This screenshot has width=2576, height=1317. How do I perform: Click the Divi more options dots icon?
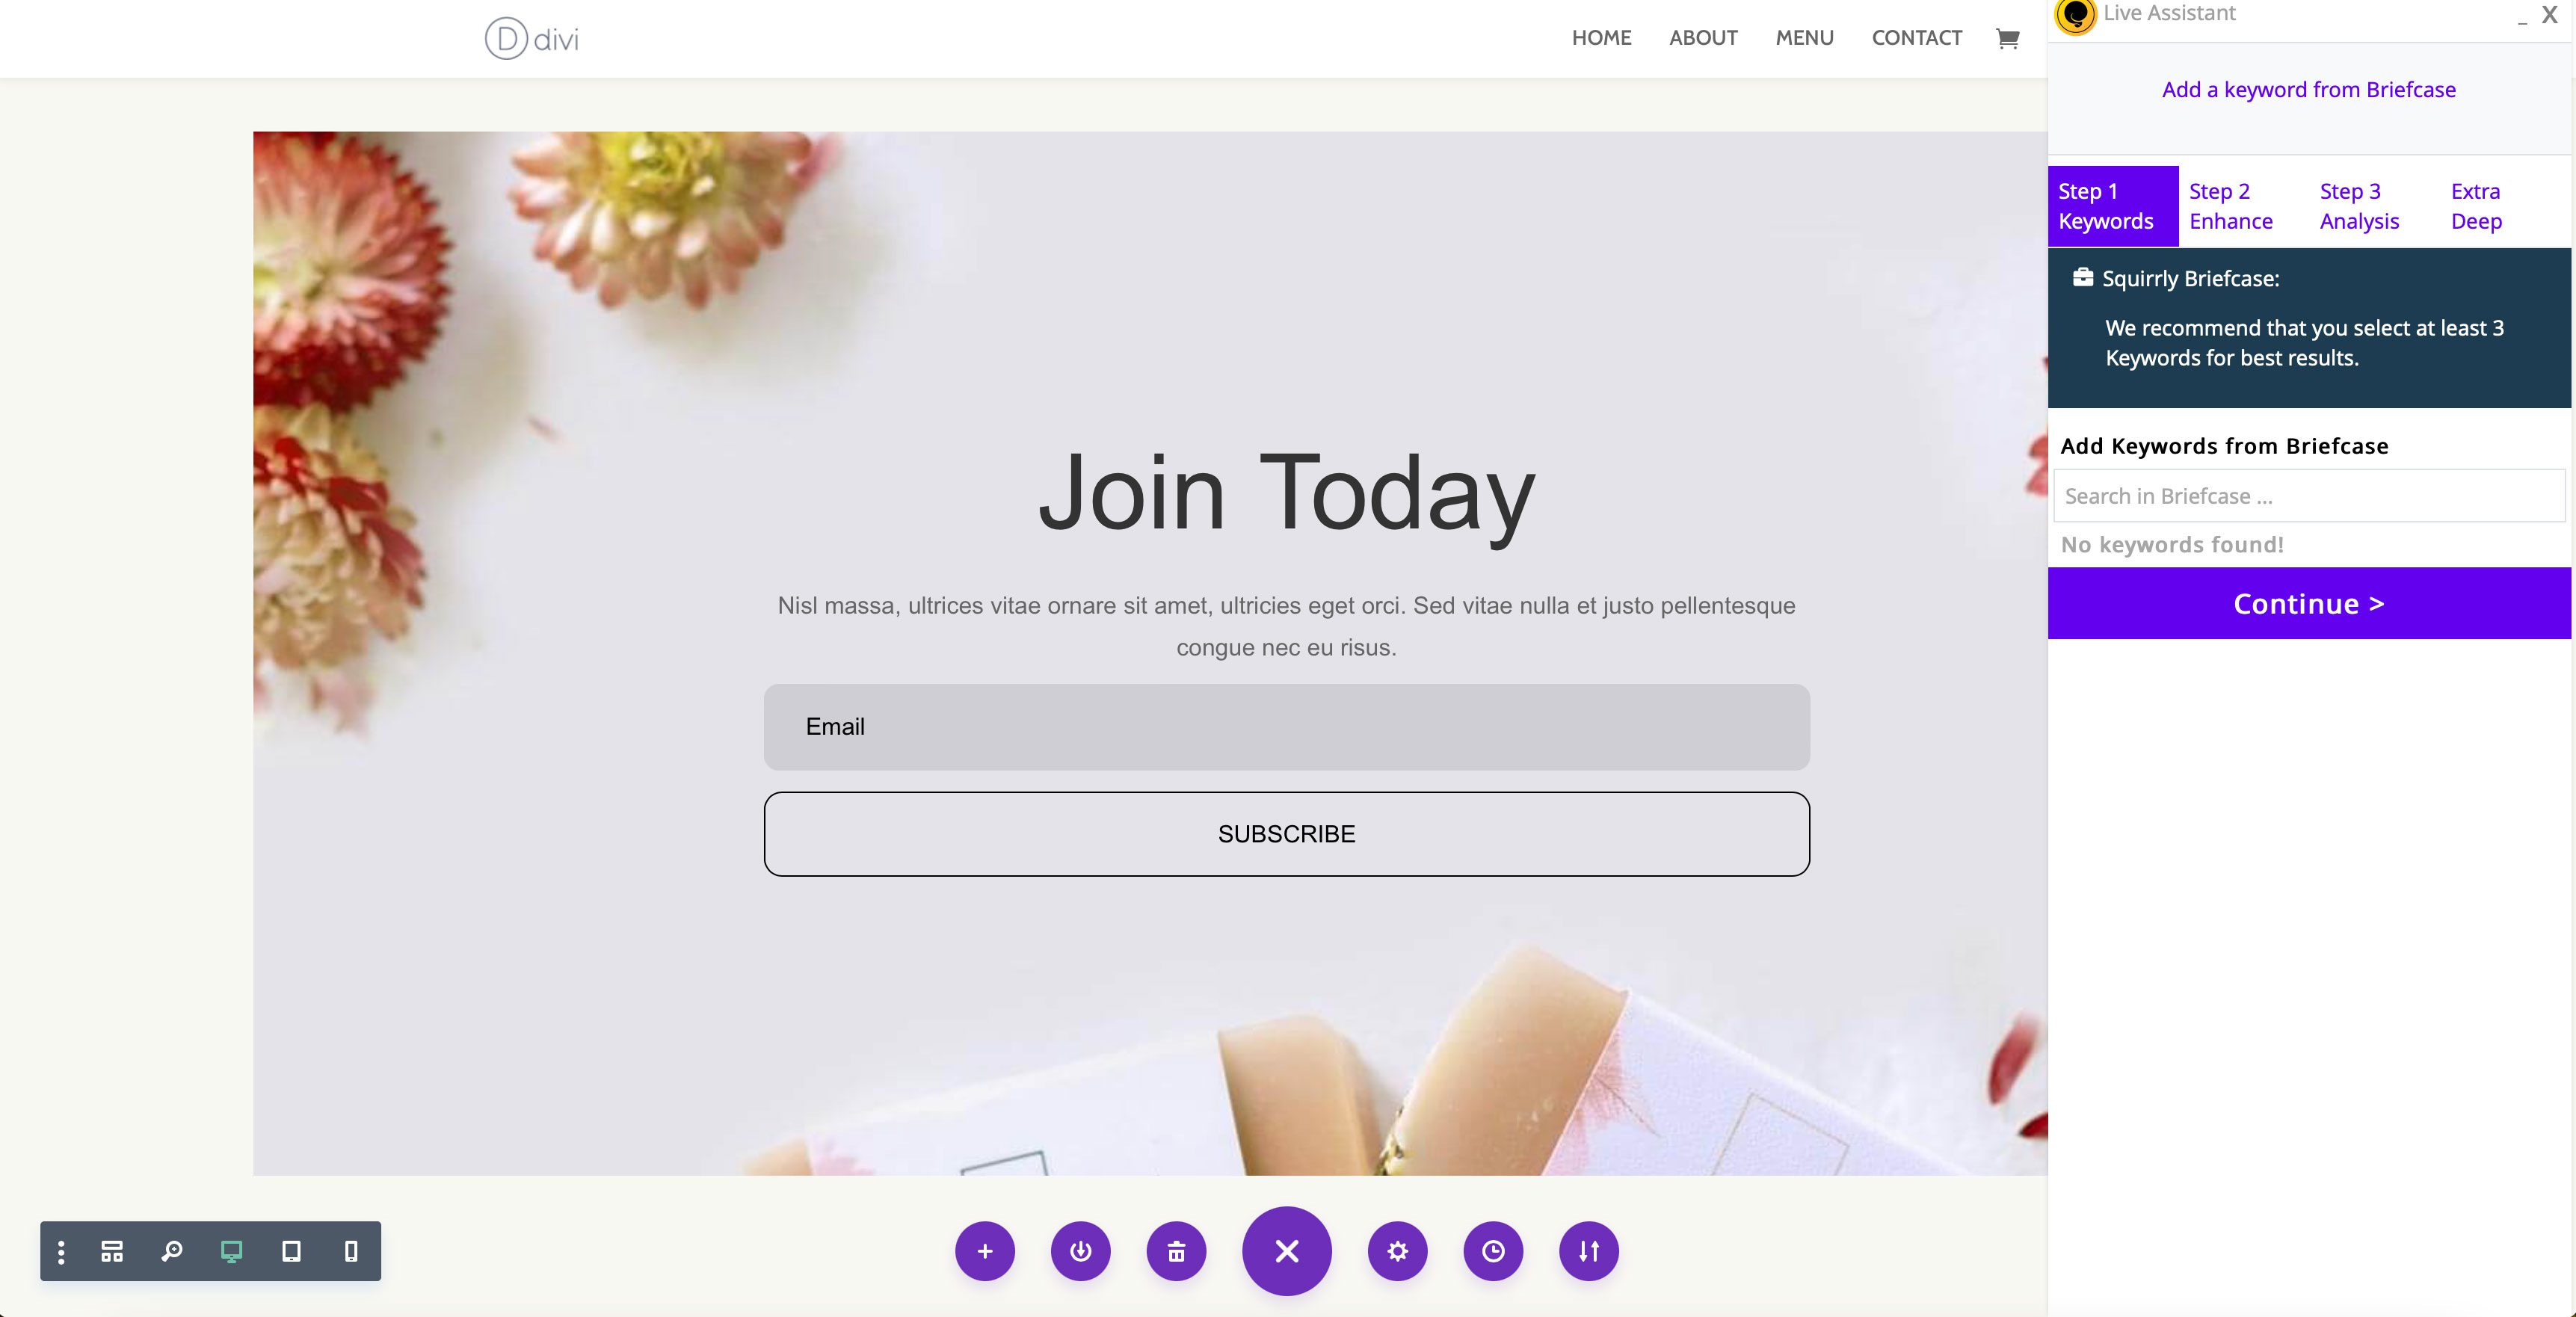tap(62, 1251)
